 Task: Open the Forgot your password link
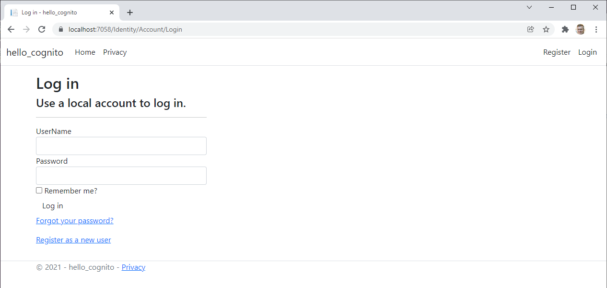tap(75, 221)
